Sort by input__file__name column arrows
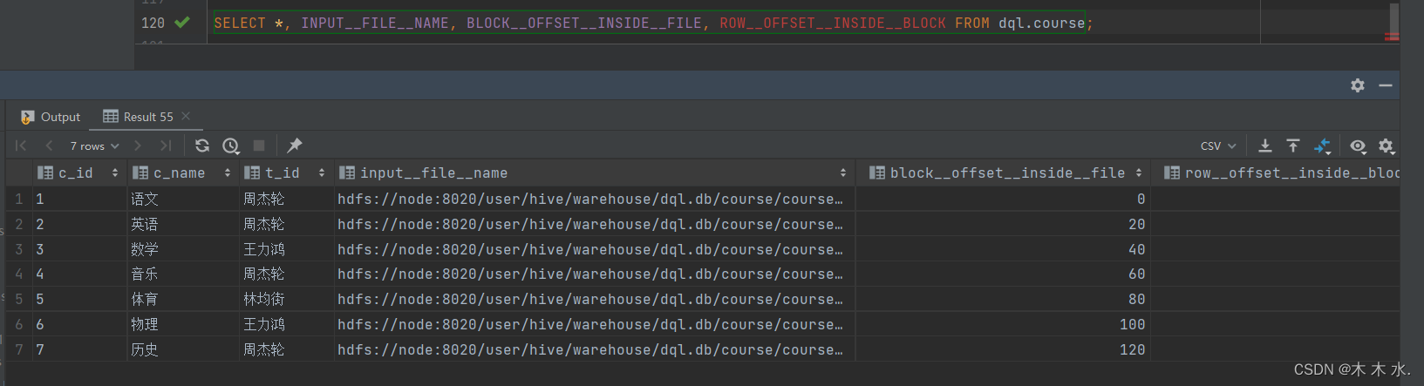This screenshot has width=1424, height=386. point(843,173)
